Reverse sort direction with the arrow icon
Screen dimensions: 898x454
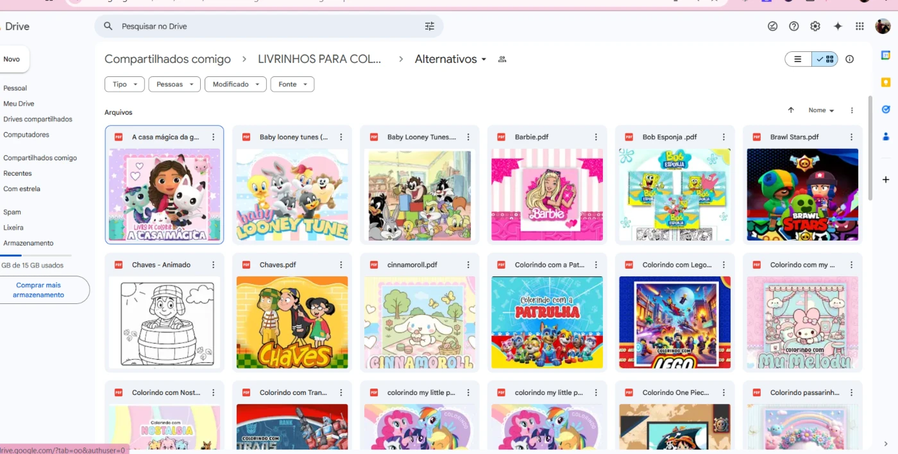tap(791, 110)
